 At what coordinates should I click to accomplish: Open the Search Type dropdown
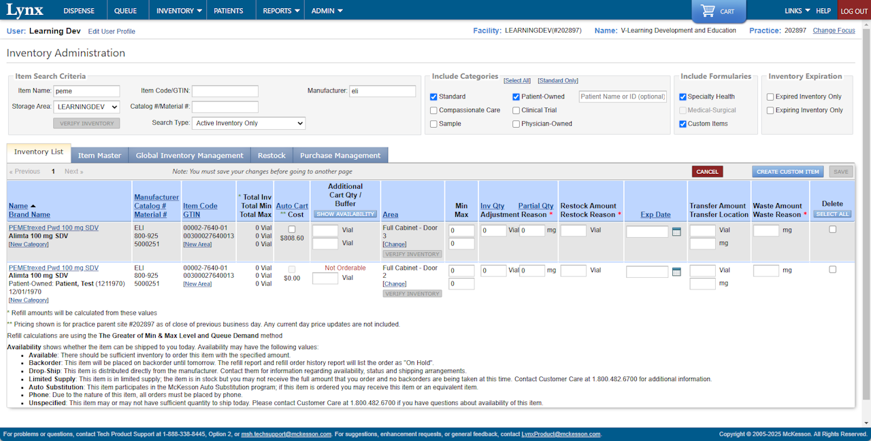tap(248, 123)
